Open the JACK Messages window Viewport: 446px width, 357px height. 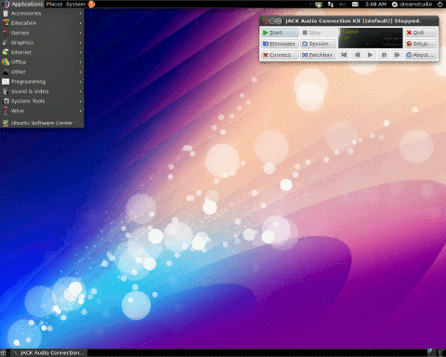(x=280, y=44)
